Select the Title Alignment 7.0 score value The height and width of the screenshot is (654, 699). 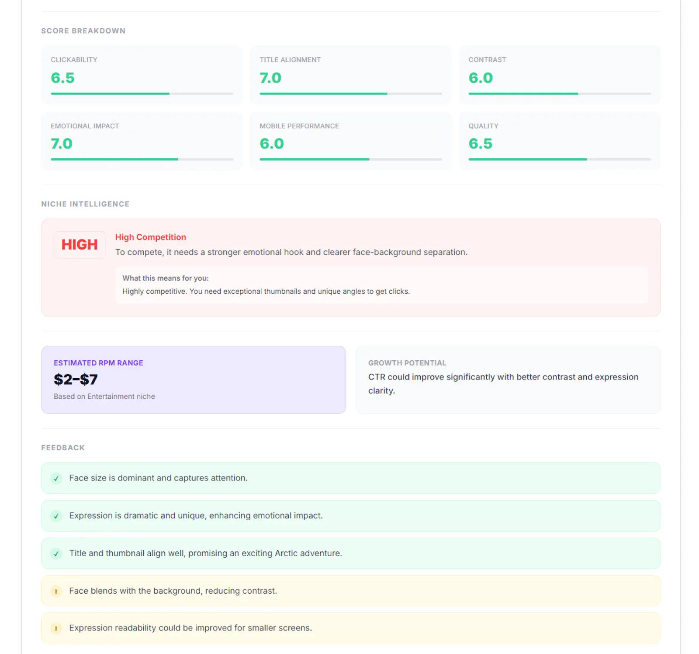coord(270,78)
